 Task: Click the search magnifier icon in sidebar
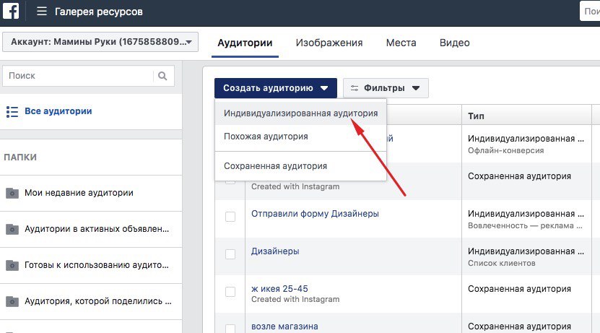(162, 76)
